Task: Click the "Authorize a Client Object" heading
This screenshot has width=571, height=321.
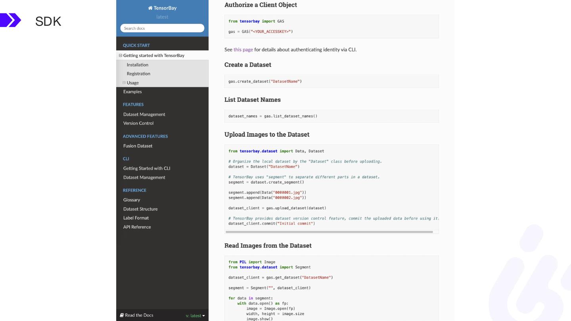Action: (x=261, y=5)
